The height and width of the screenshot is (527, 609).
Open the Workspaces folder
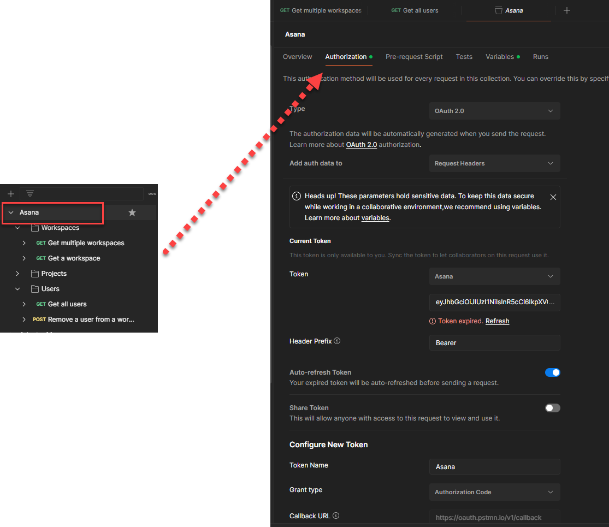60,228
